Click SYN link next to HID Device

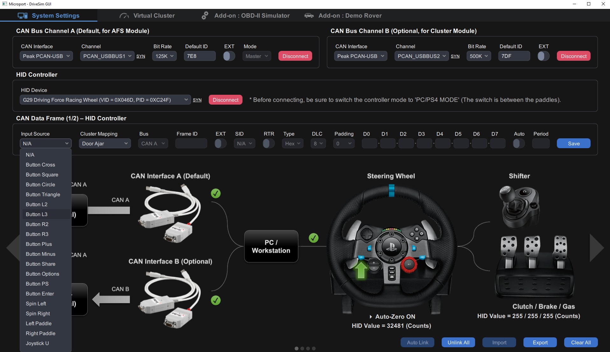click(x=197, y=100)
